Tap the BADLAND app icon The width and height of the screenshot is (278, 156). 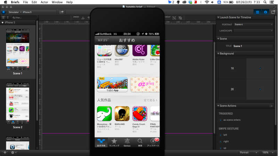point(122,114)
